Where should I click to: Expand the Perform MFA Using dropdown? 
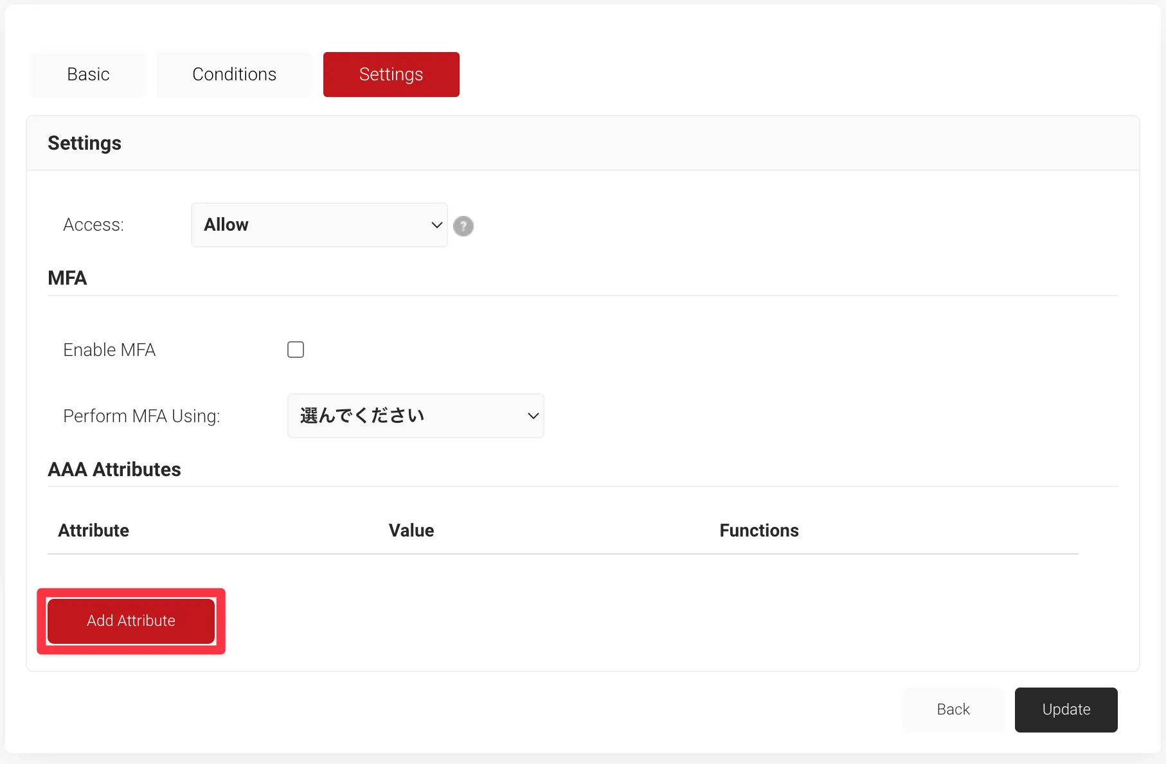pos(415,416)
